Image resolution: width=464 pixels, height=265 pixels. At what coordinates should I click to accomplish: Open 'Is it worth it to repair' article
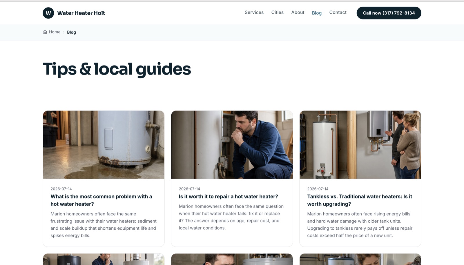pyautogui.click(x=229, y=196)
